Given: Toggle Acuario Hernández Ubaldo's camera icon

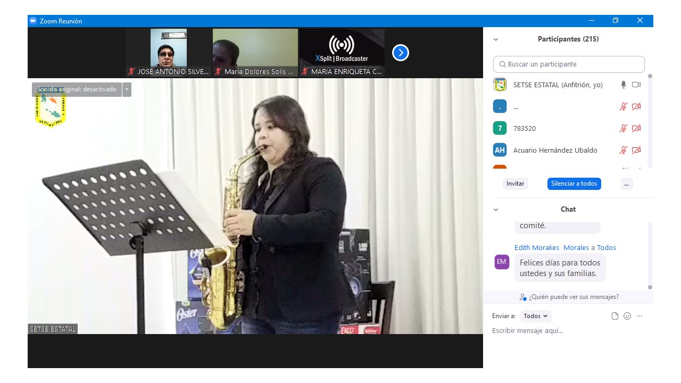Looking at the screenshot, I should [x=636, y=150].
